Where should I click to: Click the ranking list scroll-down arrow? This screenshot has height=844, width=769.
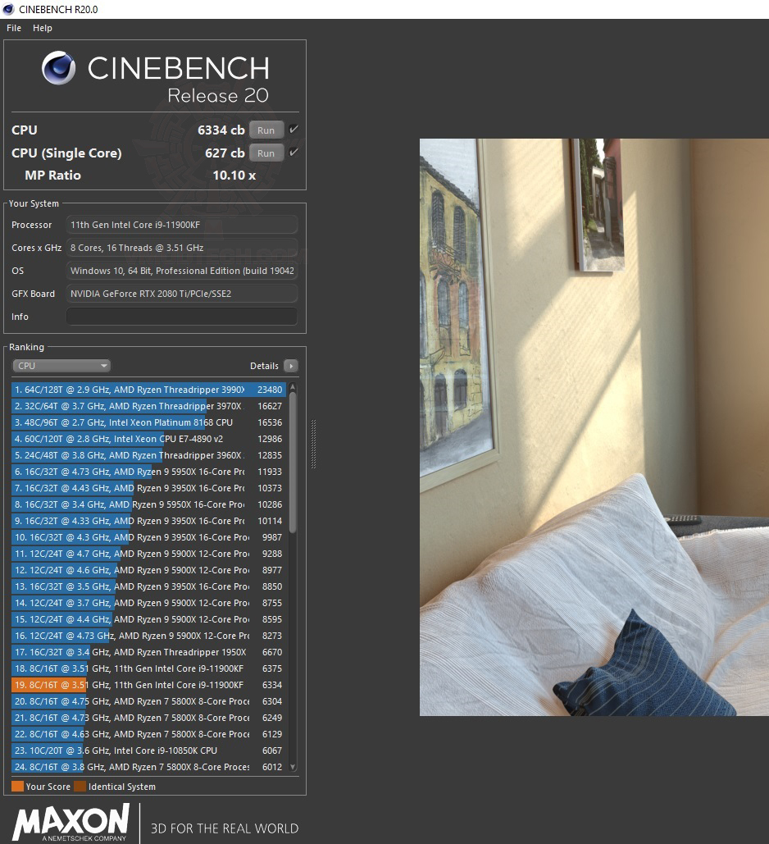tap(293, 767)
